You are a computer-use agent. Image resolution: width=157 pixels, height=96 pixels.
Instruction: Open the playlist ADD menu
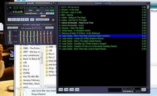click(x=61, y=90)
